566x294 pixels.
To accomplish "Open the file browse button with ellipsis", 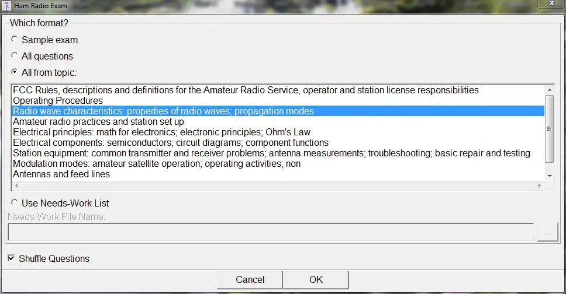I will 548,232.
